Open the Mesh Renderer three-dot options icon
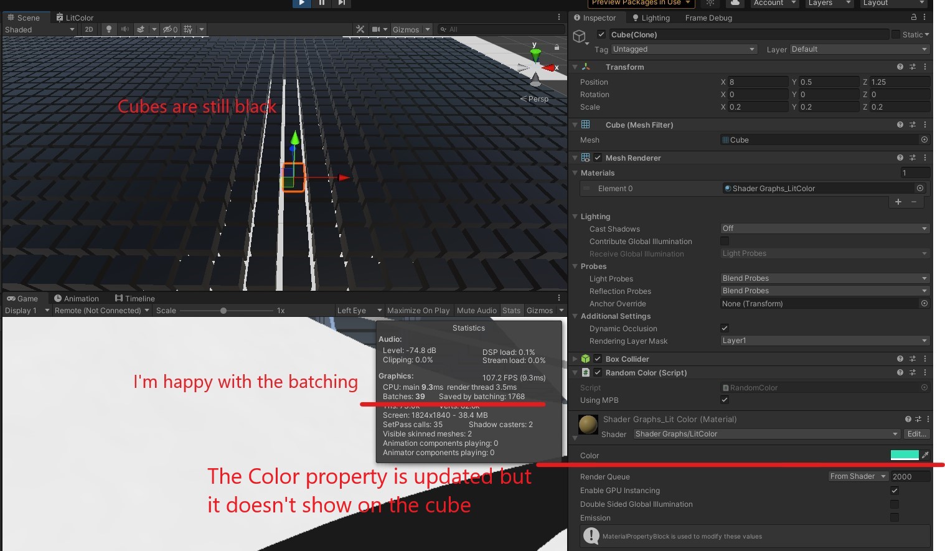 click(x=925, y=158)
